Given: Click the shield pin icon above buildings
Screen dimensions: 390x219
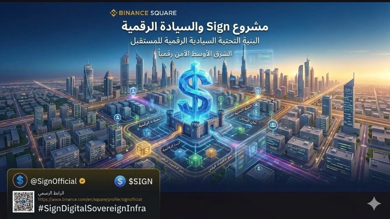Looking at the screenshot, I should point(258,91).
